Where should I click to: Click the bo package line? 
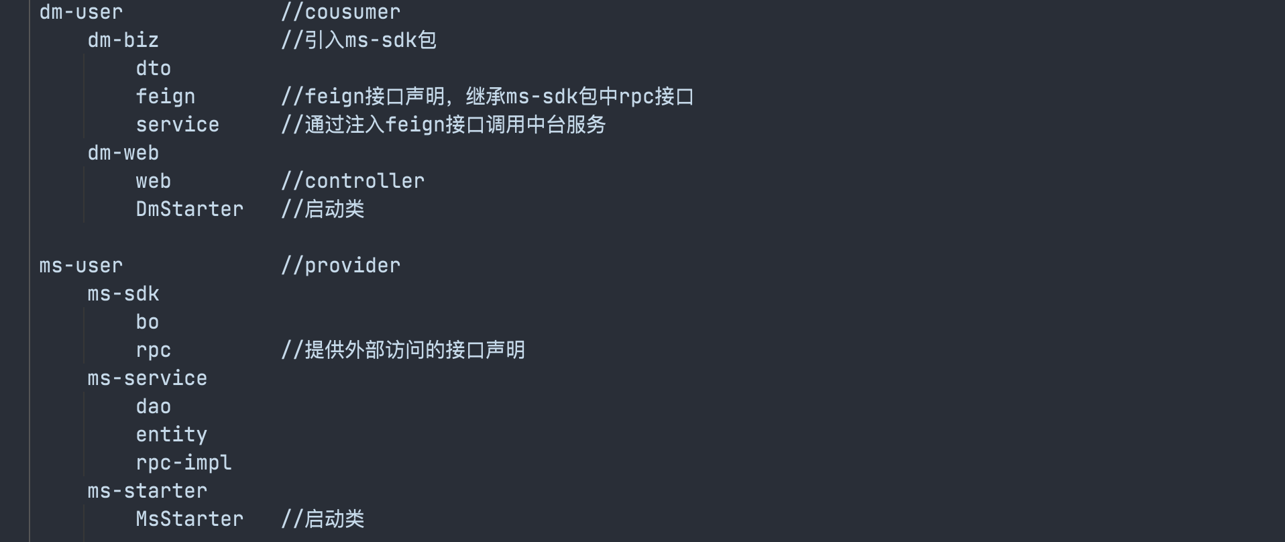148,322
